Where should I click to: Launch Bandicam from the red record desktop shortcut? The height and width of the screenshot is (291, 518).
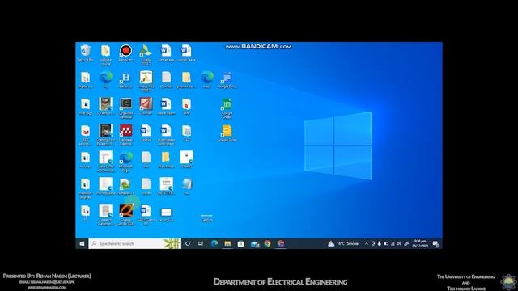[x=125, y=53]
